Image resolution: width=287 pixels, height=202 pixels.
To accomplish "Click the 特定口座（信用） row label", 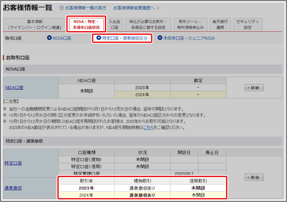I will [87, 166].
